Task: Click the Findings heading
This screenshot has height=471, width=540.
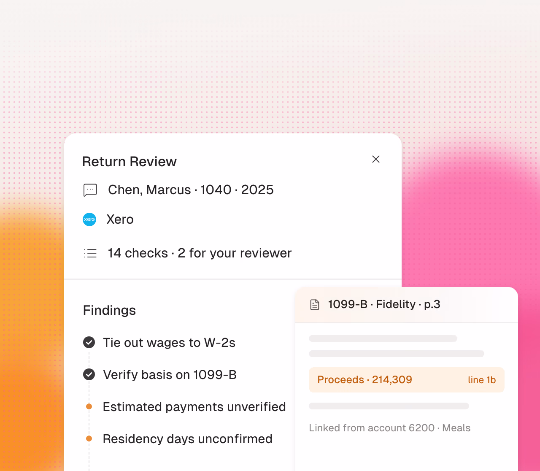Action: coord(109,311)
